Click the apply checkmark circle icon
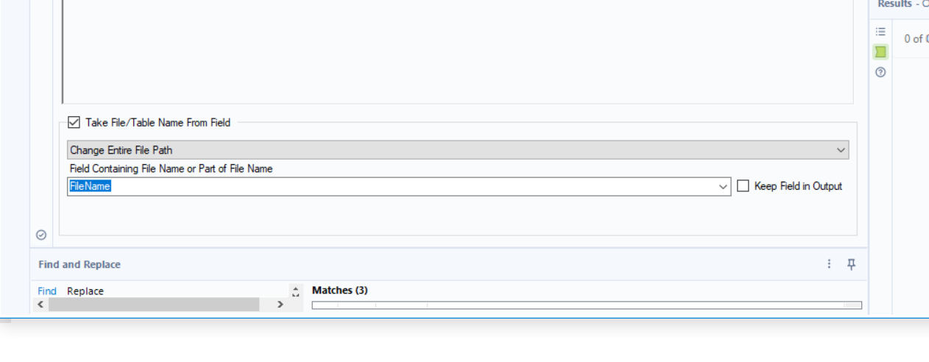Image resolution: width=929 pixels, height=362 pixels. click(x=41, y=235)
